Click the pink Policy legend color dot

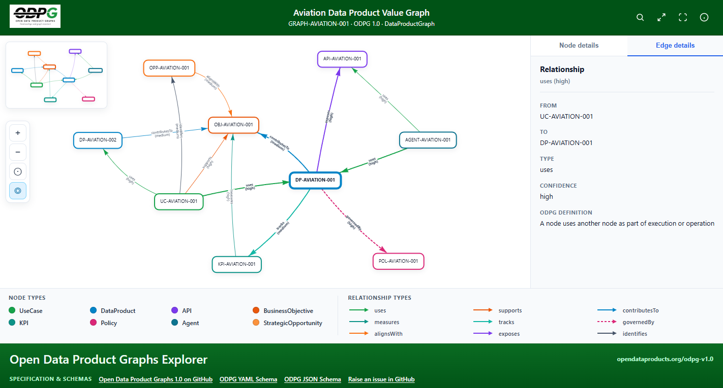click(x=94, y=323)
